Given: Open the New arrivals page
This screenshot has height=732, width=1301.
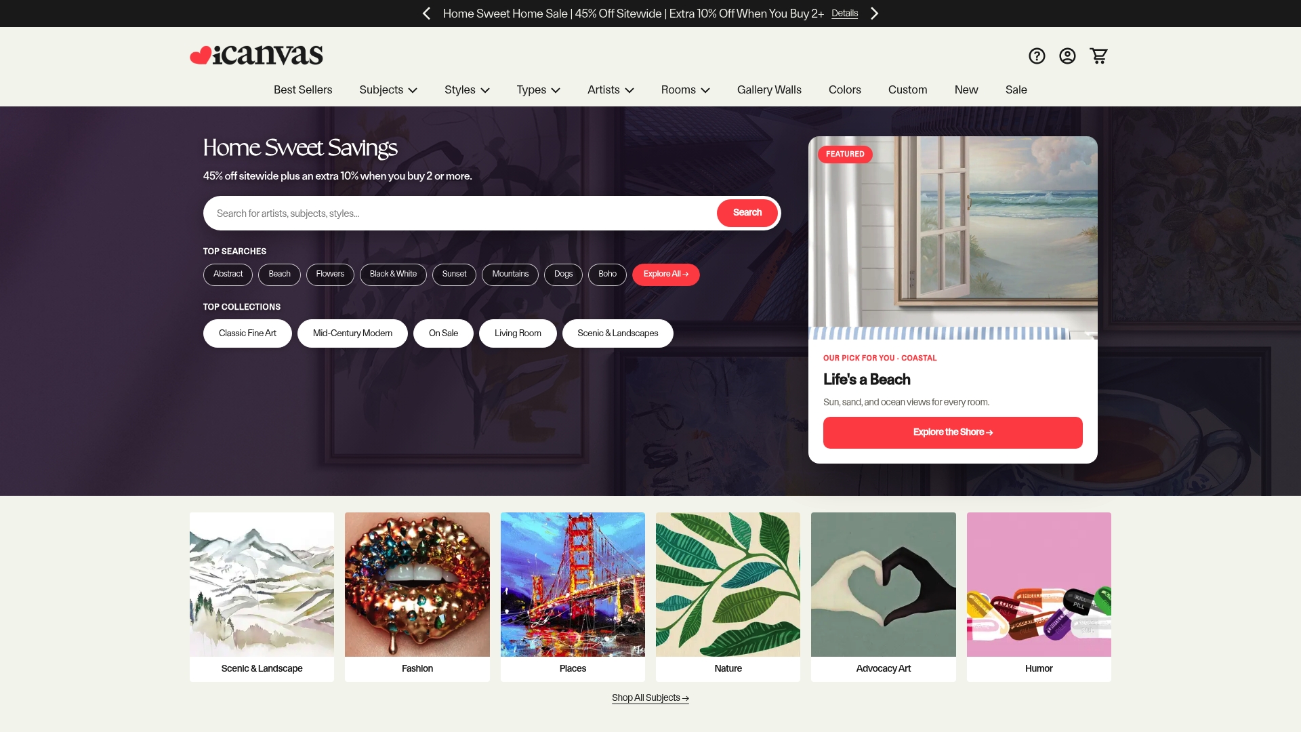Looking at the screenshot, I should pyautogui.click(x=966, y=90).
